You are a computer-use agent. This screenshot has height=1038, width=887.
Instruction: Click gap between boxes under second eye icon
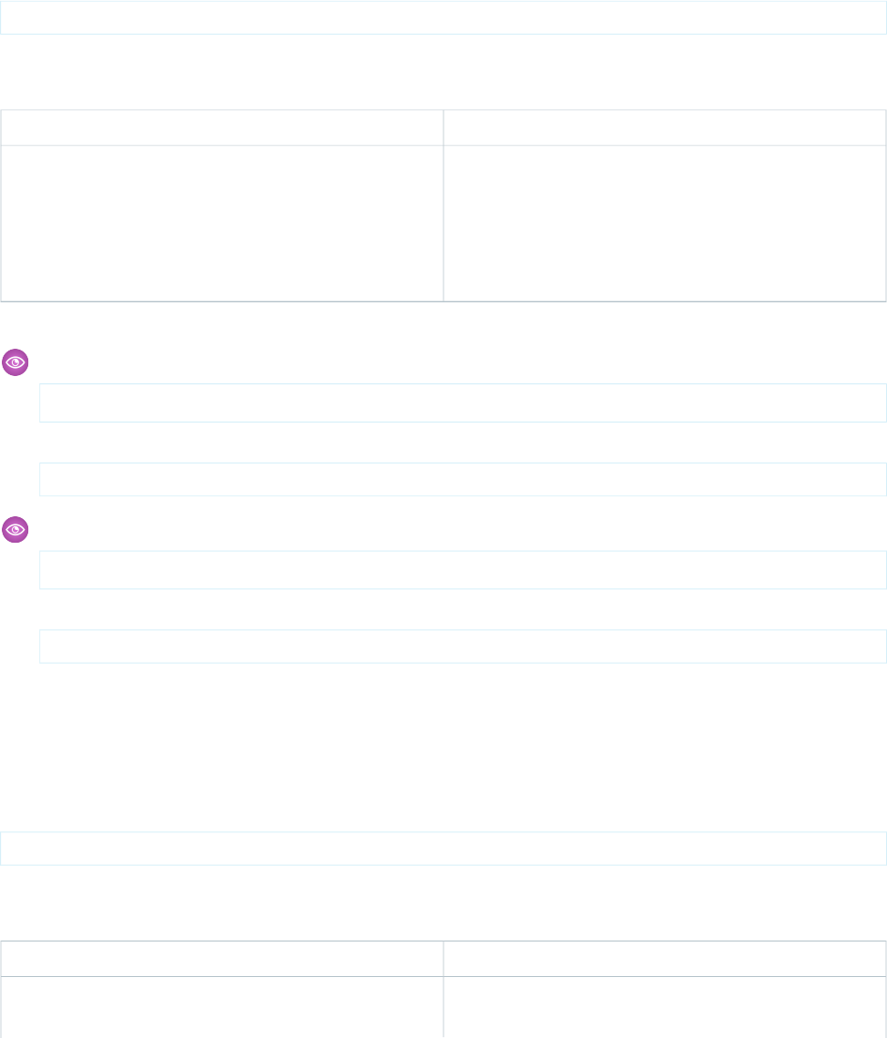pyautogui.click(x=463, y=609)
